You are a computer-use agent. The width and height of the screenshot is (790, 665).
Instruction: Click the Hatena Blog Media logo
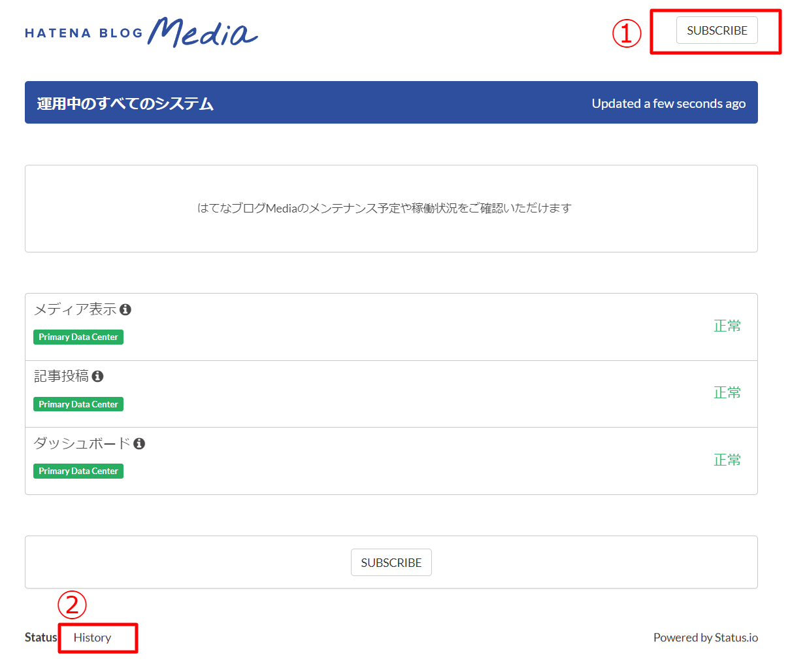tap(141, 33)
